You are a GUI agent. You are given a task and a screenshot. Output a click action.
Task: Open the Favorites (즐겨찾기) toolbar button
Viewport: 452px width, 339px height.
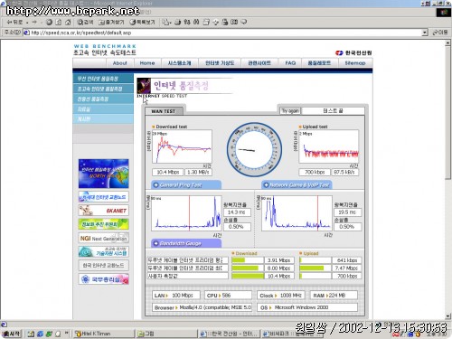(x=111, y=22)
